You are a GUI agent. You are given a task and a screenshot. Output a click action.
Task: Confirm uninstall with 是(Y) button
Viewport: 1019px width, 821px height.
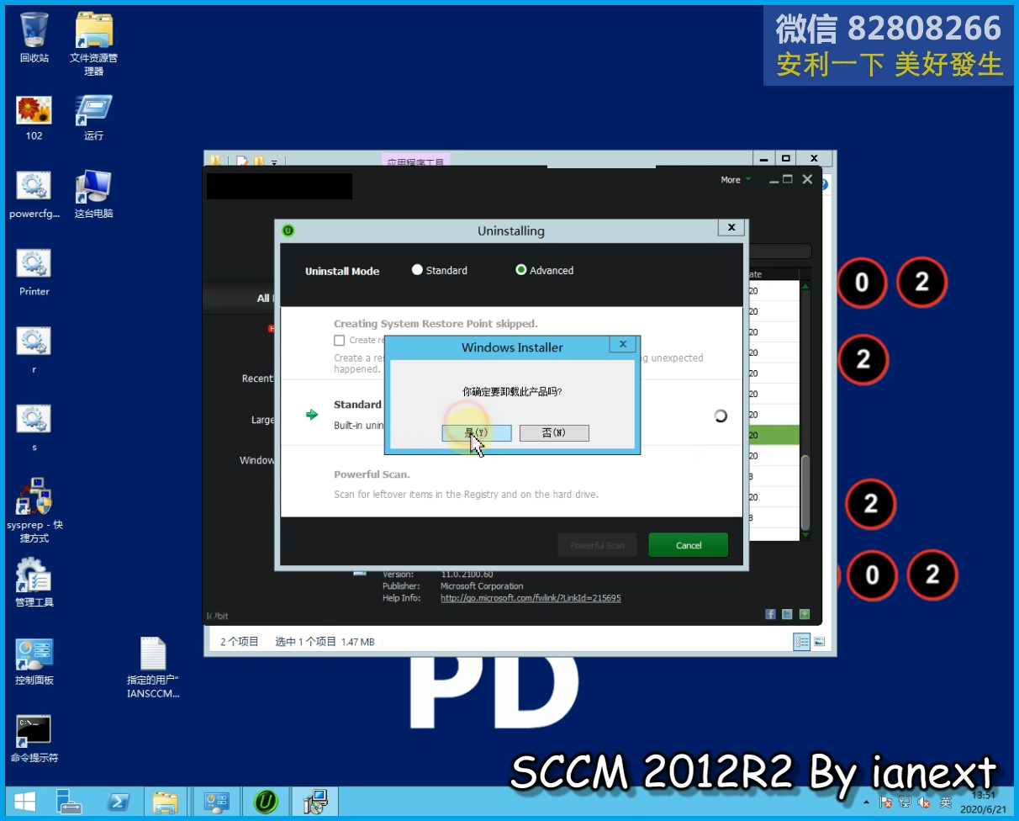click(477, 432)
